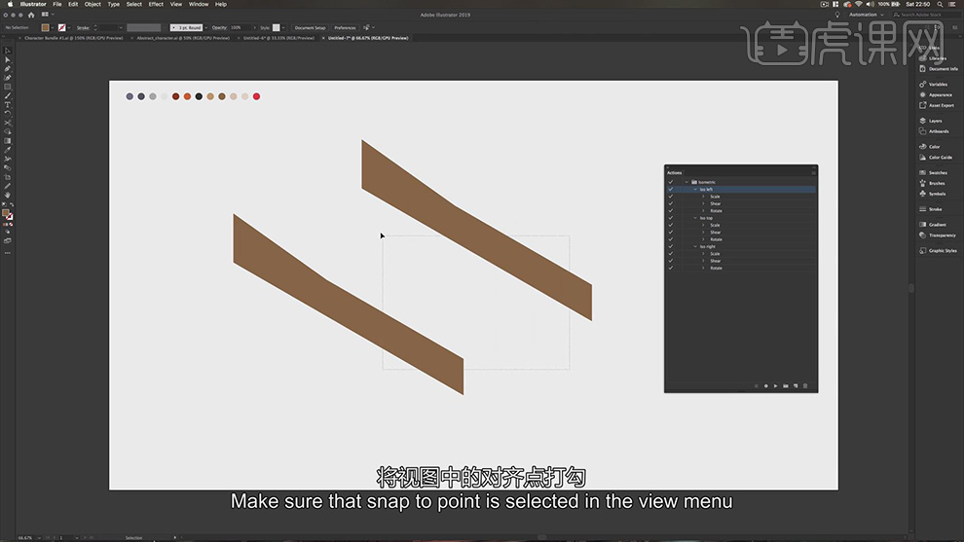
Task: Expand the Scale step under Iso top
Action: click(x=704, y=225)
